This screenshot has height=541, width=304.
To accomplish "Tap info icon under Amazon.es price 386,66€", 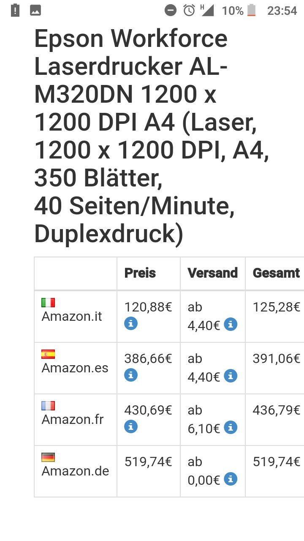I will click(131, 375).
